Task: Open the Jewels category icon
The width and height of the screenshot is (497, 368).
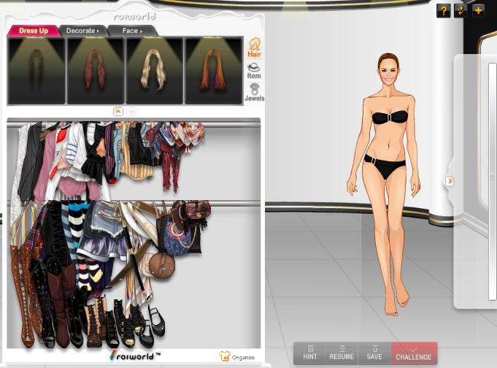Action: (x=254, y=92)
